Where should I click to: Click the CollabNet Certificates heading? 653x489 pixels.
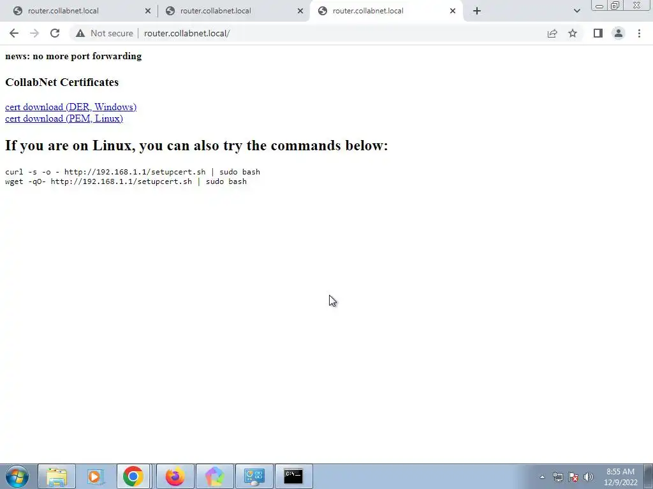(x=62, y=82)
